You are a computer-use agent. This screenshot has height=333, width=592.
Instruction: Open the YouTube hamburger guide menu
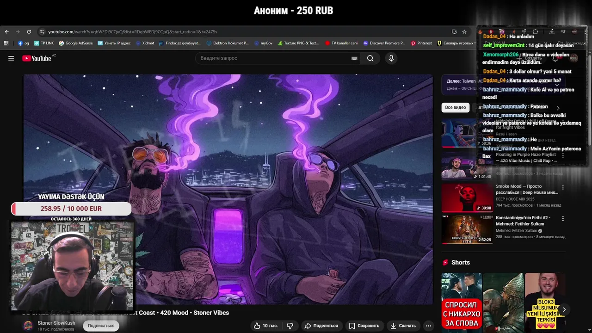click(x=11, y=58)
